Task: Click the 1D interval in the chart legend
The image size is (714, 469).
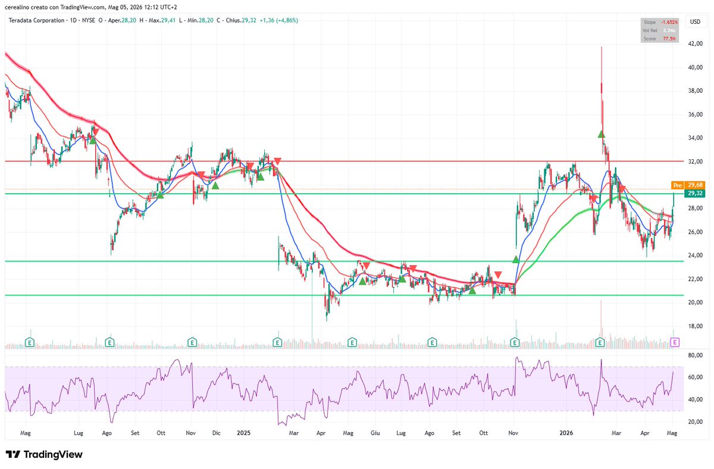Action: (73, 20)
